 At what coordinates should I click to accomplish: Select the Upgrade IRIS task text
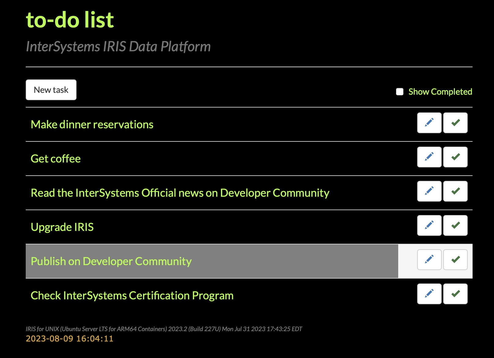62,227
